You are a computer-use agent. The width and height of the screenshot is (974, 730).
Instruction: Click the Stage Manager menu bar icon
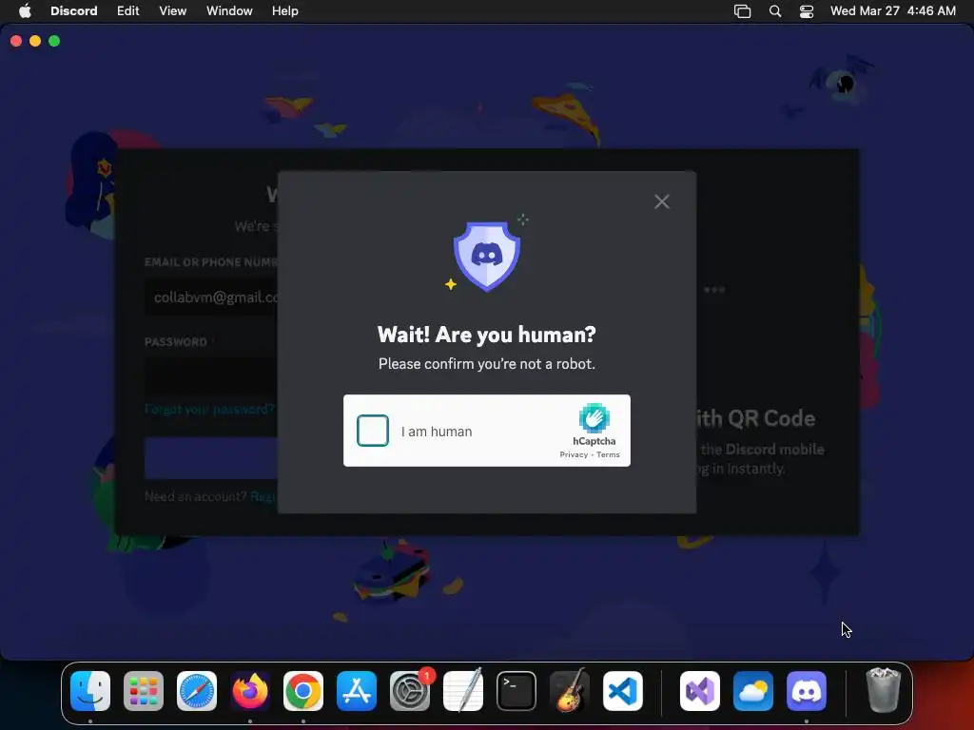[742, 11]
